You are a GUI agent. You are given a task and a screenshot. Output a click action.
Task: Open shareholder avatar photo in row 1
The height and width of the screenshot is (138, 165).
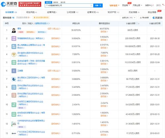(x=14, y=30)
